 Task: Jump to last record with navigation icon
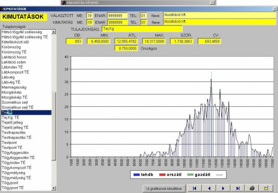click(237, 188)
